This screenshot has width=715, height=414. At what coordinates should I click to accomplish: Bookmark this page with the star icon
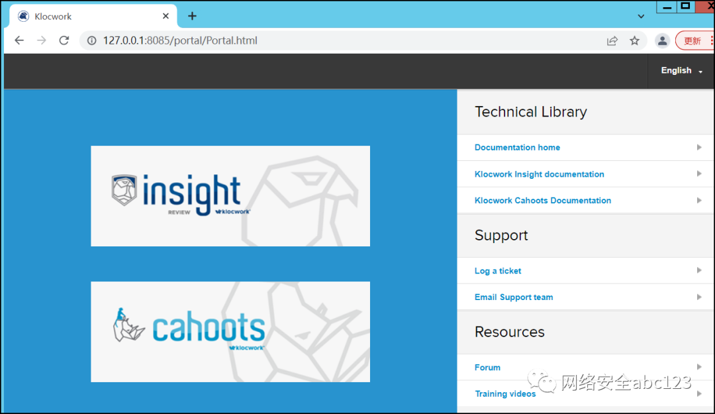634,40
